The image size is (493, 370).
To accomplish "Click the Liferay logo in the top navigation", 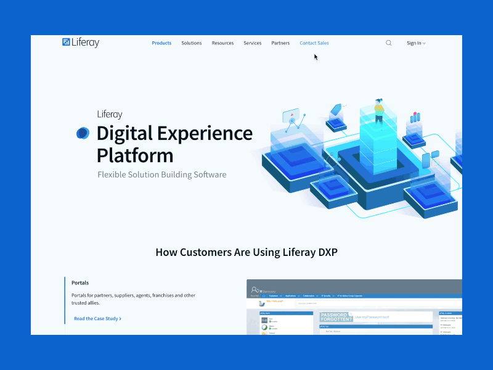I will (81, 42).
